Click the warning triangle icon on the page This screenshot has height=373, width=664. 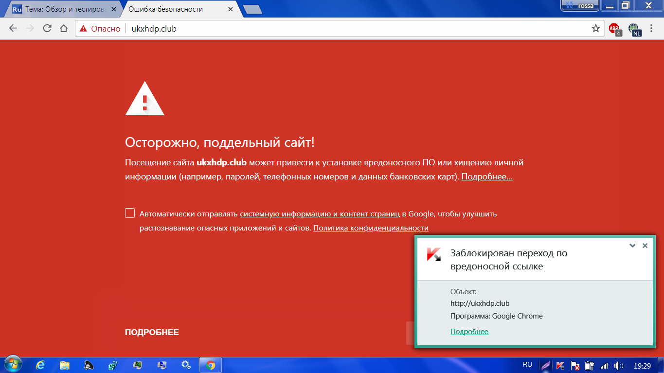click(144, 98)
